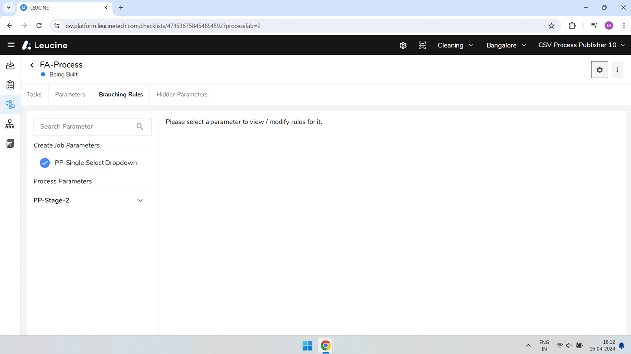The image size is (631, 354).
Task: Click the QR scan icon in header
Action: point(422,45)
